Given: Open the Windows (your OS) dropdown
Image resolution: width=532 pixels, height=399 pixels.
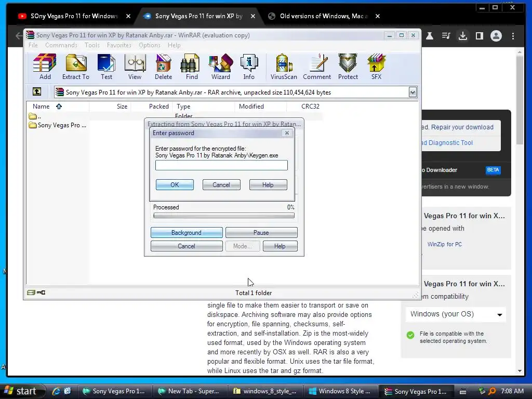Looking at the screenshot, I should tap(456, 314).
